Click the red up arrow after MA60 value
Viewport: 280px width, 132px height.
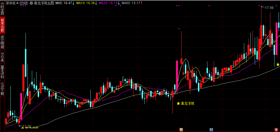(x=141, y=3)
